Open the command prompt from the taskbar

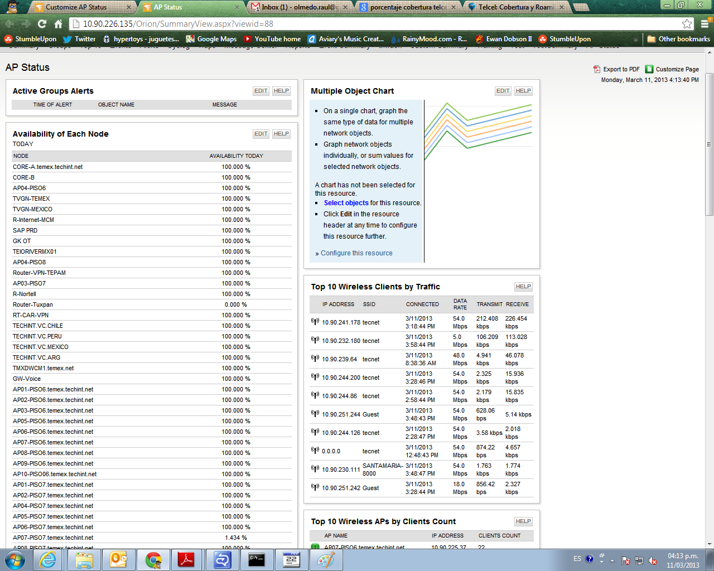tap(257, 560)
